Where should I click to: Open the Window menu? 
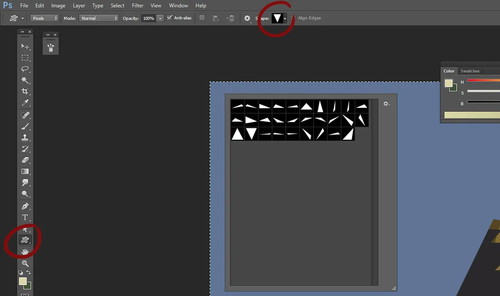pos(179,6)
